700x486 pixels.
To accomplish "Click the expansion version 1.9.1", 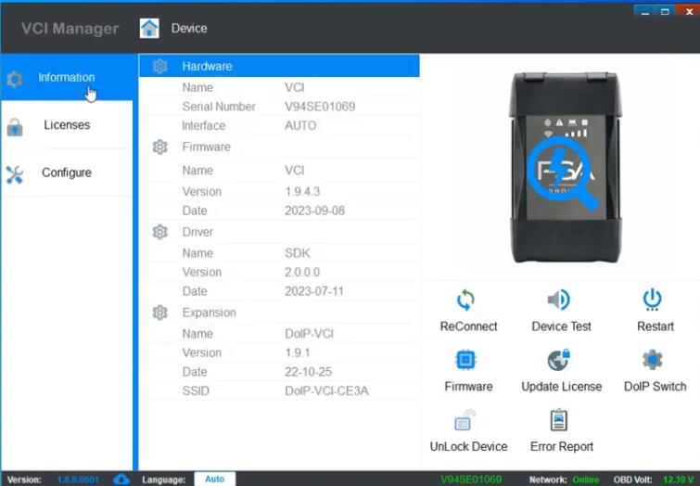I will [x=298, y=352].
